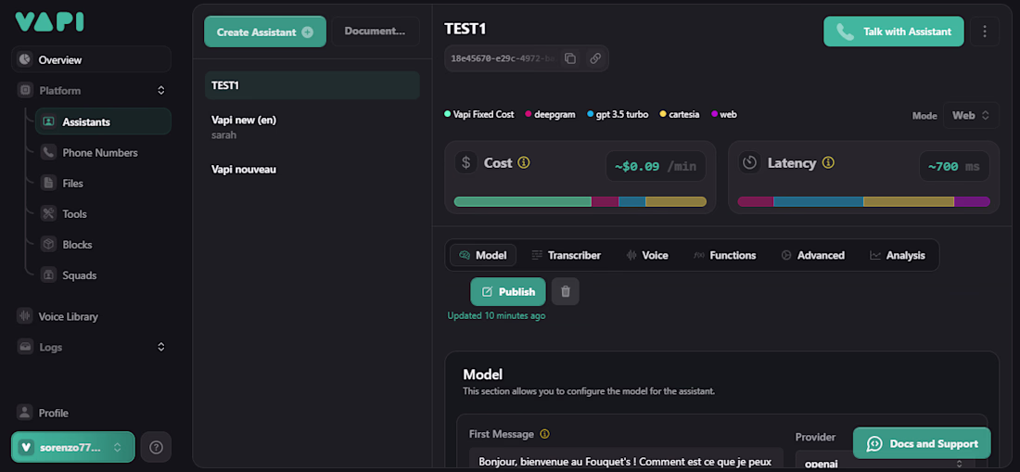
Task: Click the Latency breakdown bar
Action: coord(864,201)
